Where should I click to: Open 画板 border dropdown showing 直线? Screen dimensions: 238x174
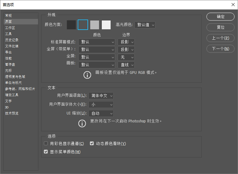[x=126, y=65]
